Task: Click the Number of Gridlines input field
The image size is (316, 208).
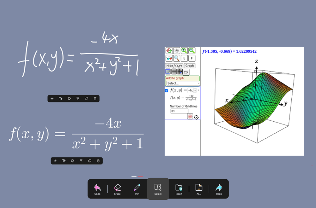Action: click(179, 111)
